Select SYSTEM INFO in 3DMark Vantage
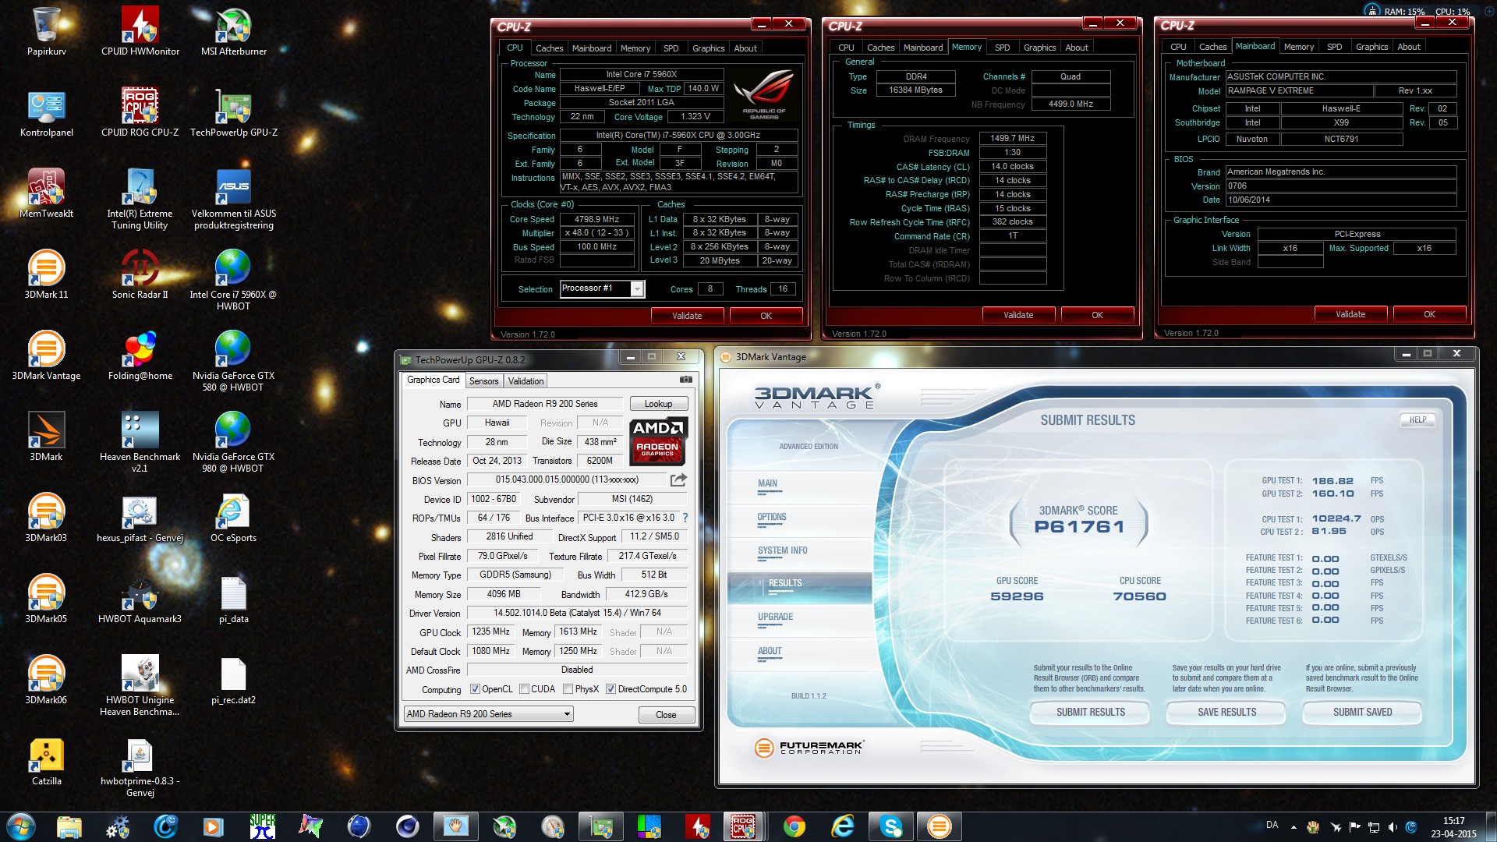 point(782,550)
